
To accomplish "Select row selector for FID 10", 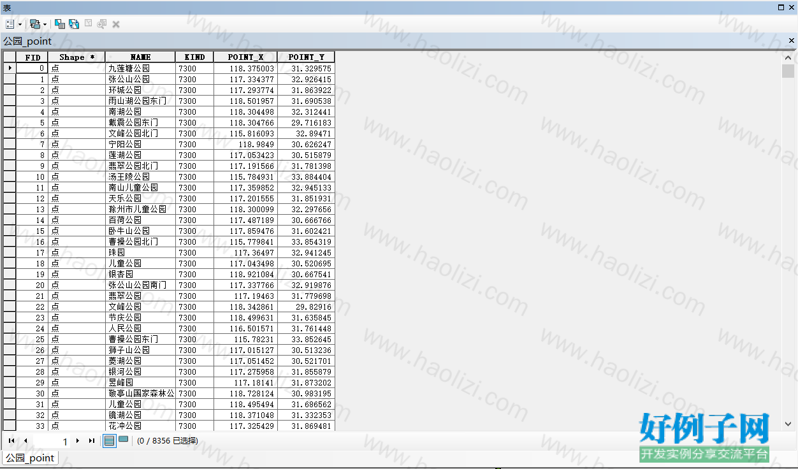I will (x=10, y=177).
